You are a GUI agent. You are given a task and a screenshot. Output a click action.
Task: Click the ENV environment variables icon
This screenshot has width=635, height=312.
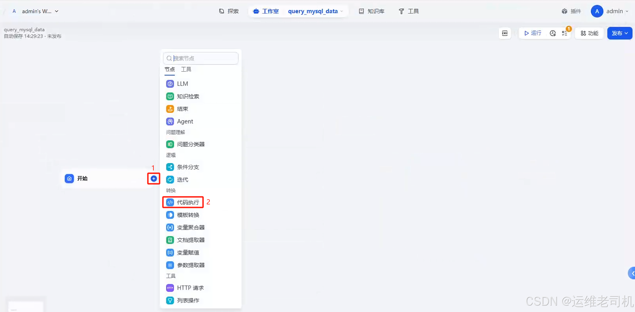click(x=505, y=33)
